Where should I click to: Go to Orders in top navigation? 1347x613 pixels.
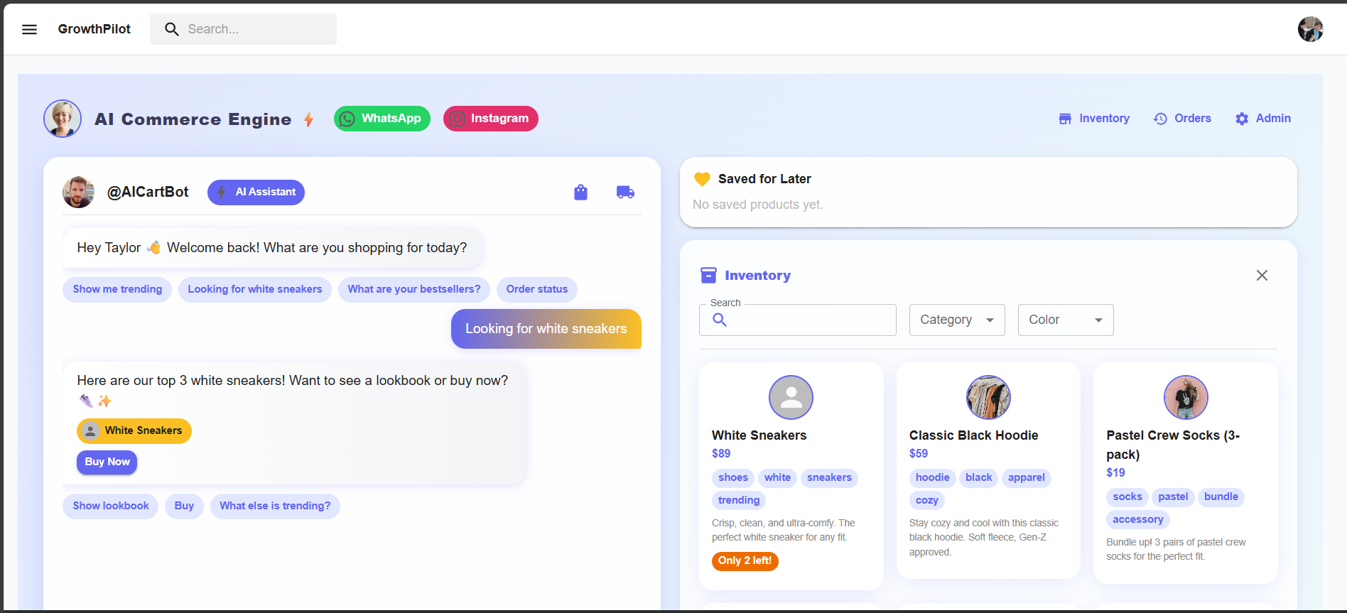(x=1182, y=119)
